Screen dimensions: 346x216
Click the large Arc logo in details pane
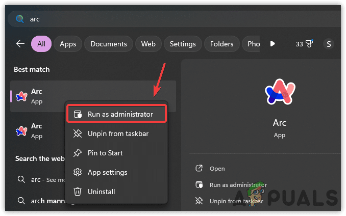(279, 93)
